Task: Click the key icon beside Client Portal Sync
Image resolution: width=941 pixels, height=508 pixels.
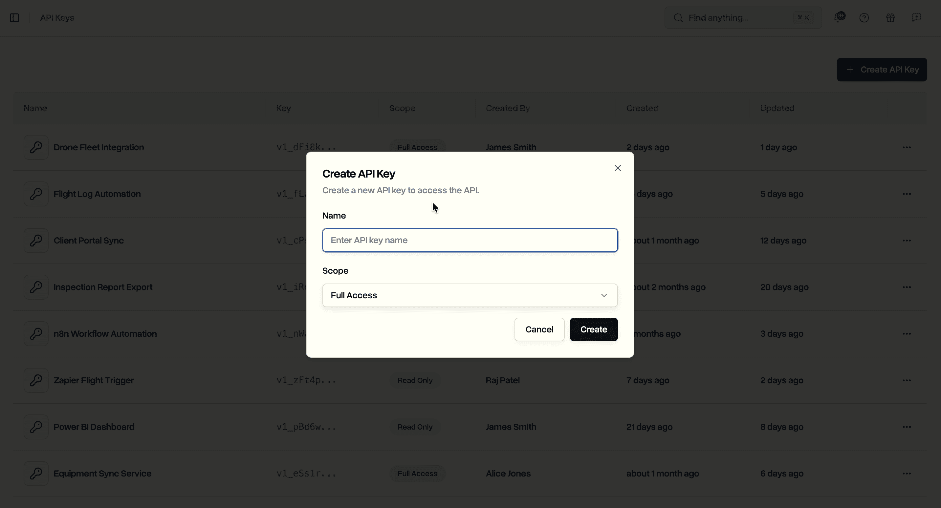Action: point(36,240)
